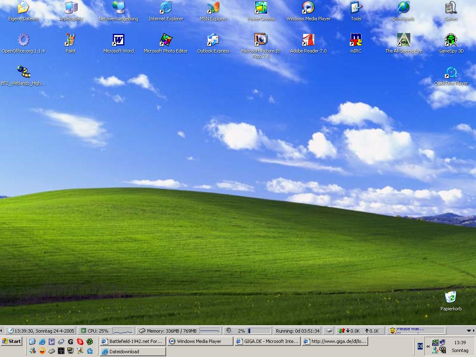Select the BF2_Wetlands_High video file icon
476x357 pixels.
(24, 75)
